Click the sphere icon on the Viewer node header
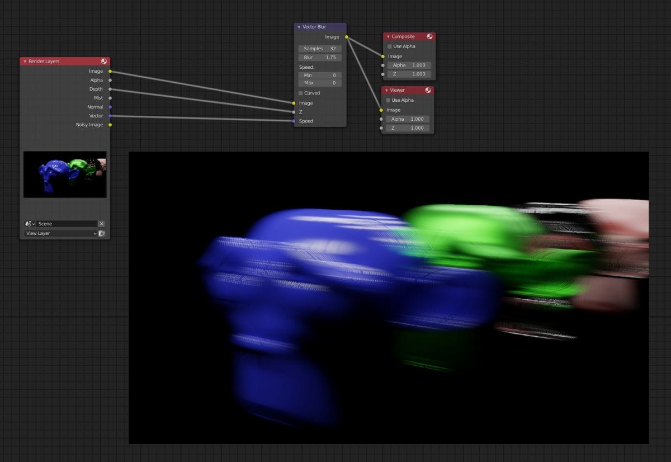The height and width of the screenshot is (462, 671). pos(428,90)
